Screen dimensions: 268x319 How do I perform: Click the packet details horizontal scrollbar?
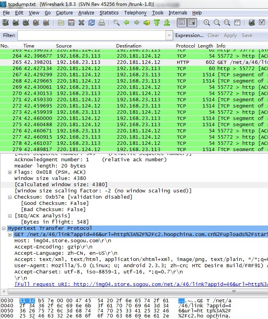coord(138,291)
